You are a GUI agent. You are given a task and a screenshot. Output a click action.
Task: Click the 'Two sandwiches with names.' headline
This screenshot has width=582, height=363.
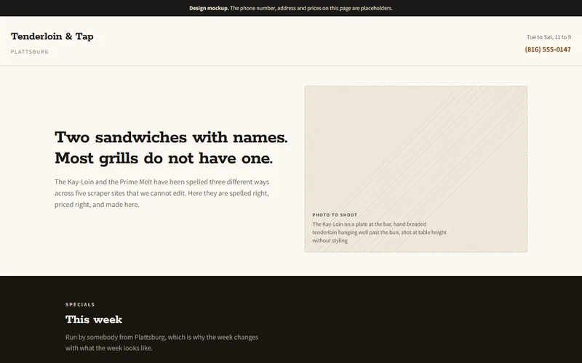(171, 137)
